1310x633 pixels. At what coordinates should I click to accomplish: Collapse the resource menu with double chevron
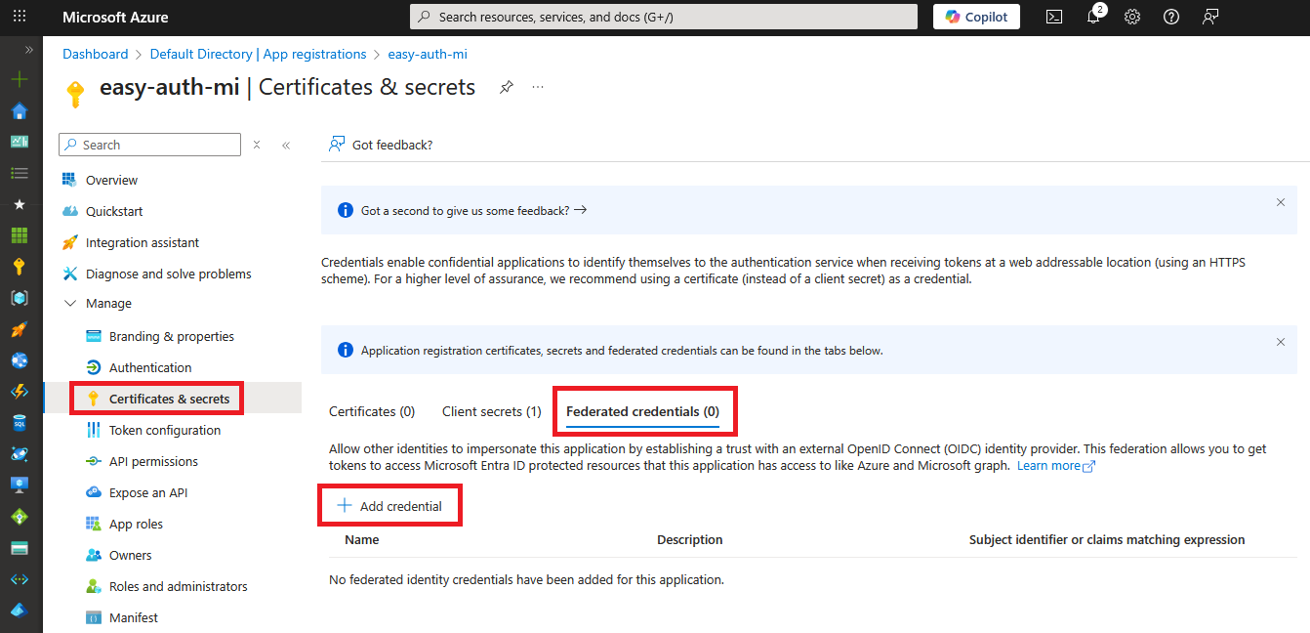286,145
